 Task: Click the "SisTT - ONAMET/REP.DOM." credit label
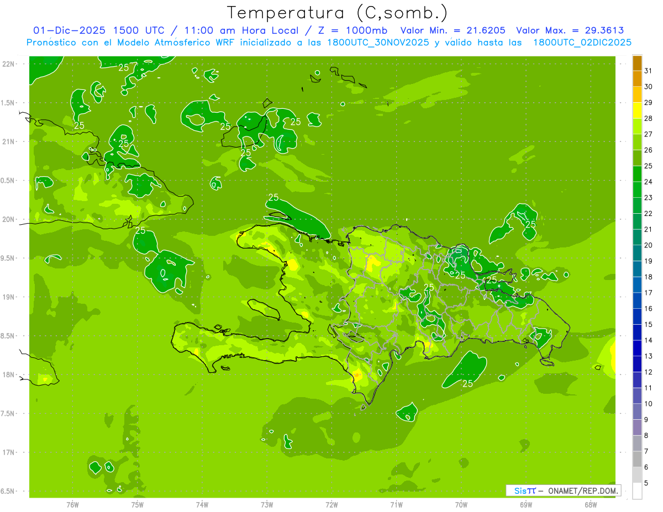pyautogui.click(x=563, y=490)
